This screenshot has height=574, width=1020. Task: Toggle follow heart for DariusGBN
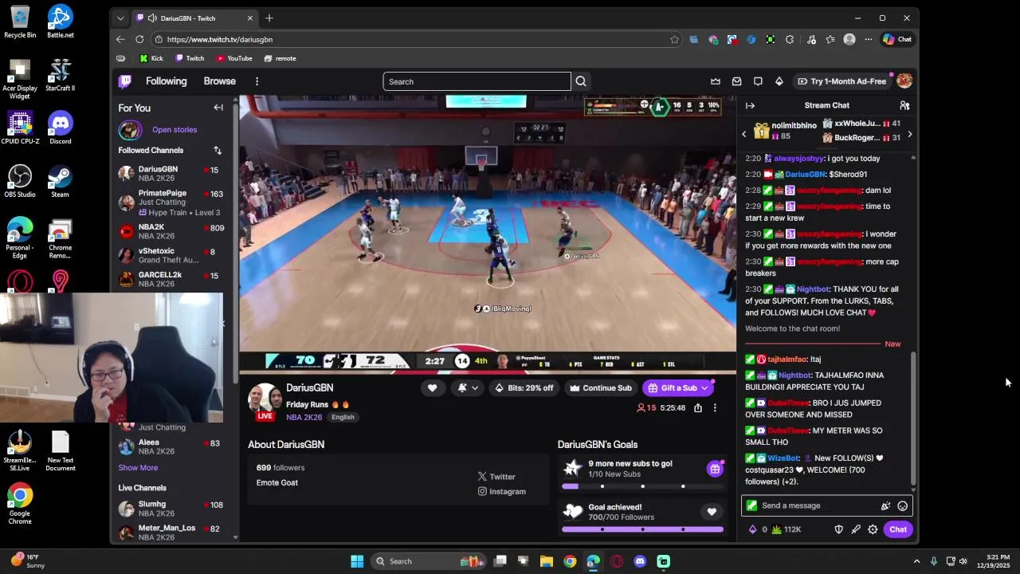click(432, 388)
